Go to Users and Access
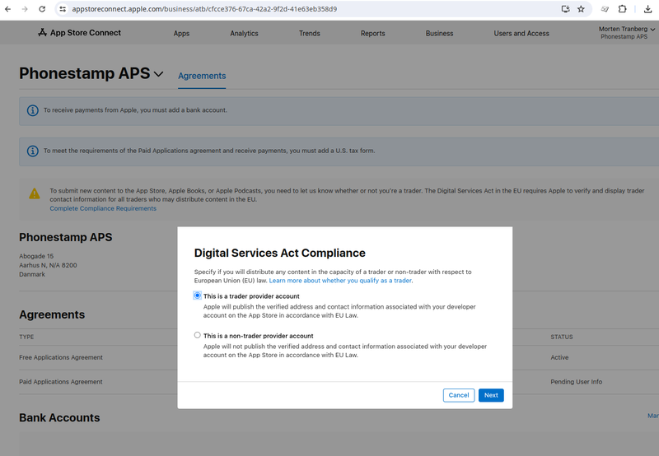 pos(521,34)
